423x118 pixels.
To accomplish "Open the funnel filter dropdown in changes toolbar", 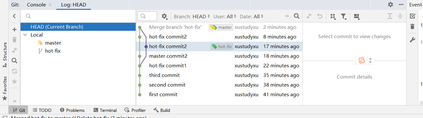I will [x=344, y=16].
